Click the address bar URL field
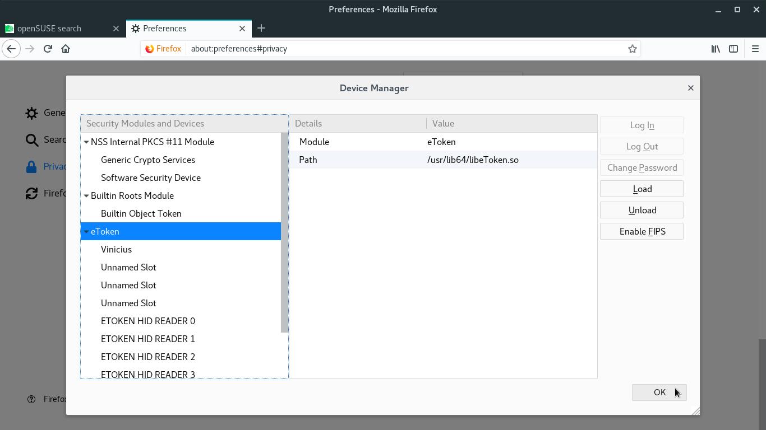This screenshot has width=766, height=430. [x=407, y=49]
